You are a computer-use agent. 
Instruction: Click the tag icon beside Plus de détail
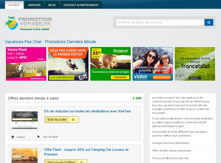click(38, 137)
